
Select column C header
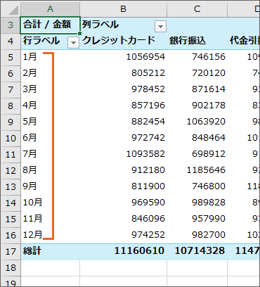tap(197, 9)
